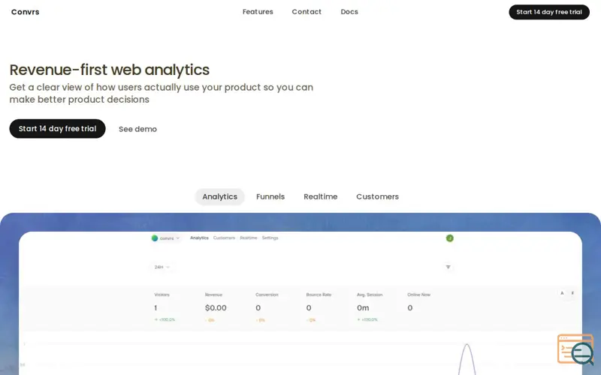Open the Contact nav link
This screenshot has width=601, height=375.
(307, 12)
